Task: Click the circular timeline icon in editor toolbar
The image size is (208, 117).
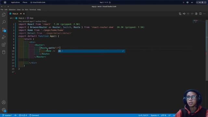Action: click(196, 14)
